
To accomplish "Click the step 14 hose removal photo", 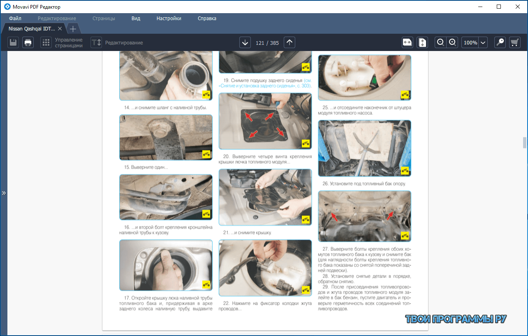I will pos(166,76).
